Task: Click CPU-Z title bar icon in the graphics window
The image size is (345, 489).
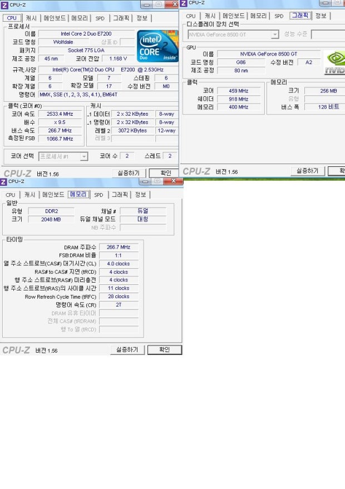Action: 184,3
